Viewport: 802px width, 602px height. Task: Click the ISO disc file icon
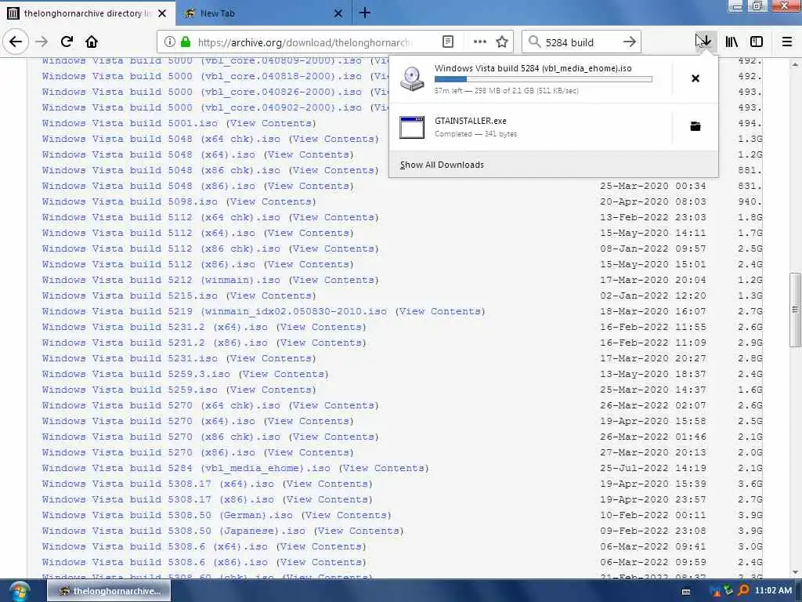(412, 79)
